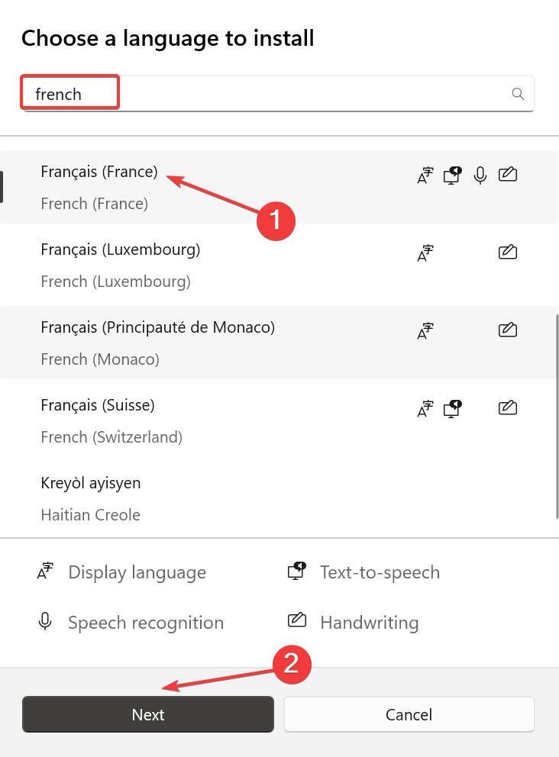Click the Text-to-speech icon for Français (Suisse)
The image size is (559, 757).
(452, 407)
